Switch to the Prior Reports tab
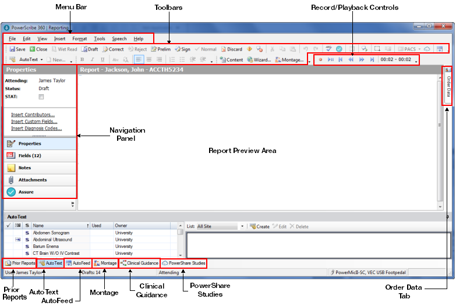 [20, 263]
